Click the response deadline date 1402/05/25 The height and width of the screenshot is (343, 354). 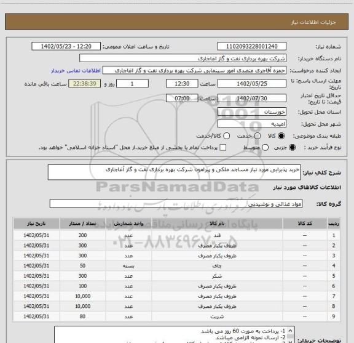point(252,84)
